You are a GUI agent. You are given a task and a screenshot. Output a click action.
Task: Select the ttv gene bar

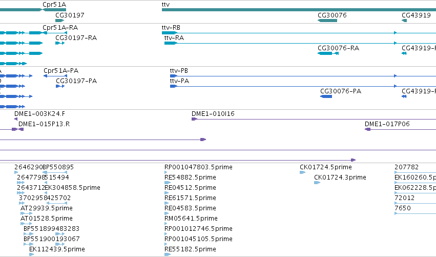pos(299,10)
